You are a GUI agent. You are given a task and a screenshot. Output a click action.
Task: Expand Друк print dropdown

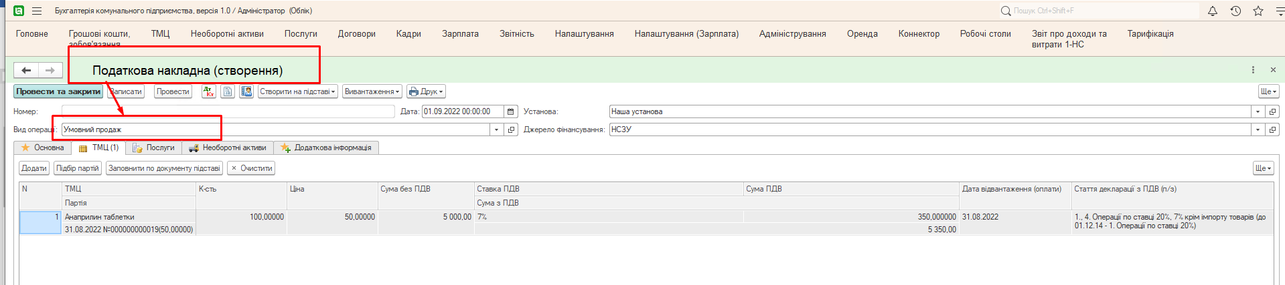point(426,91)
